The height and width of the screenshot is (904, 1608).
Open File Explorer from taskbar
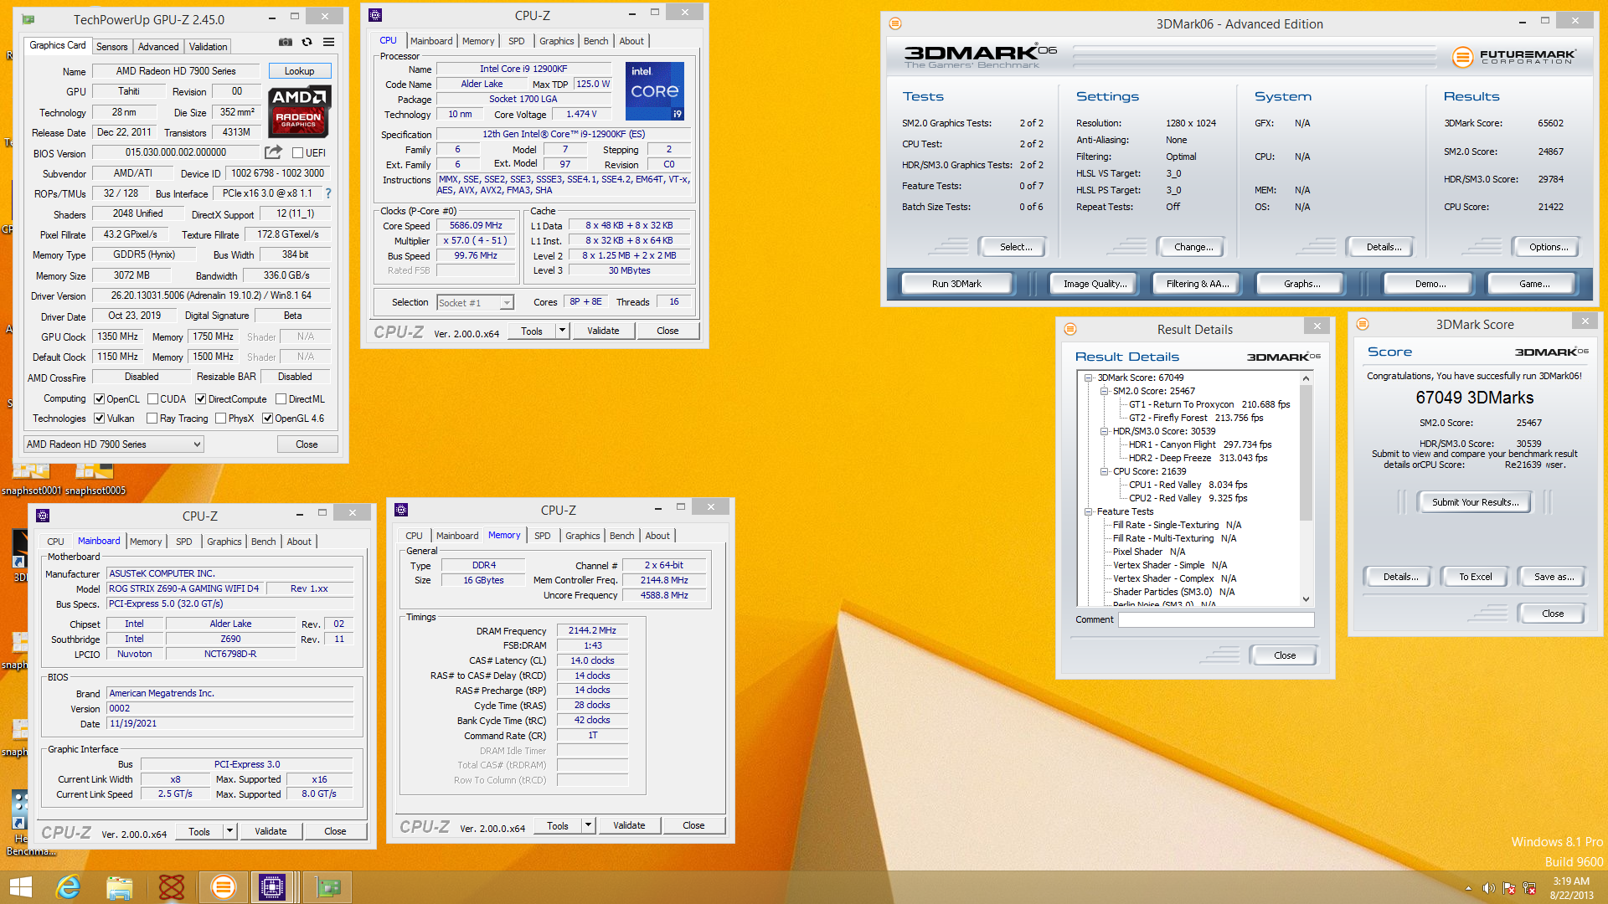click(x=120, y=887)
